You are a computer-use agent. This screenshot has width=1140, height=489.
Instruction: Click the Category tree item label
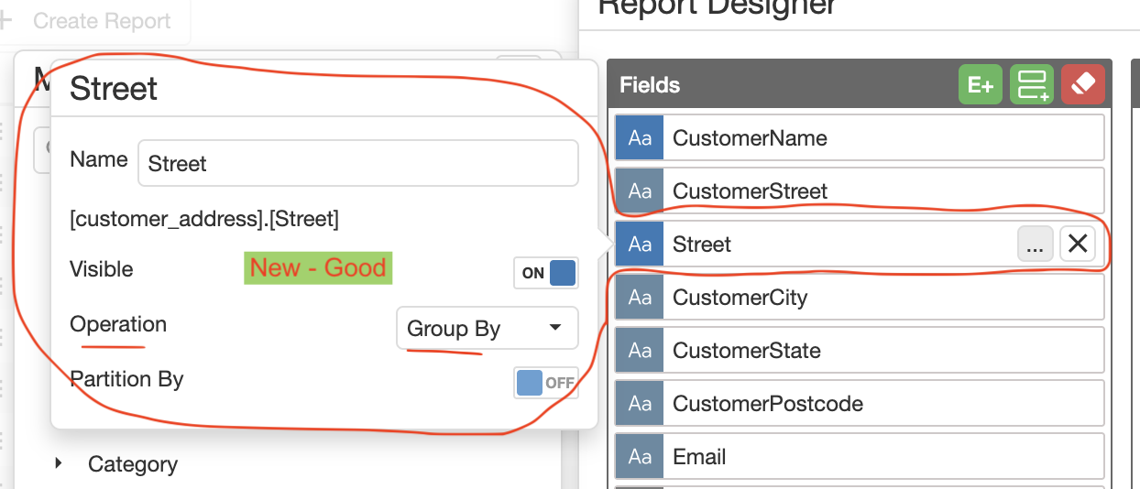coord(133,464)
